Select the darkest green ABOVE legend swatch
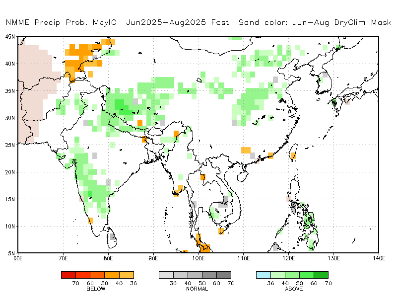The image size is (397, 307). click(321, 275)
